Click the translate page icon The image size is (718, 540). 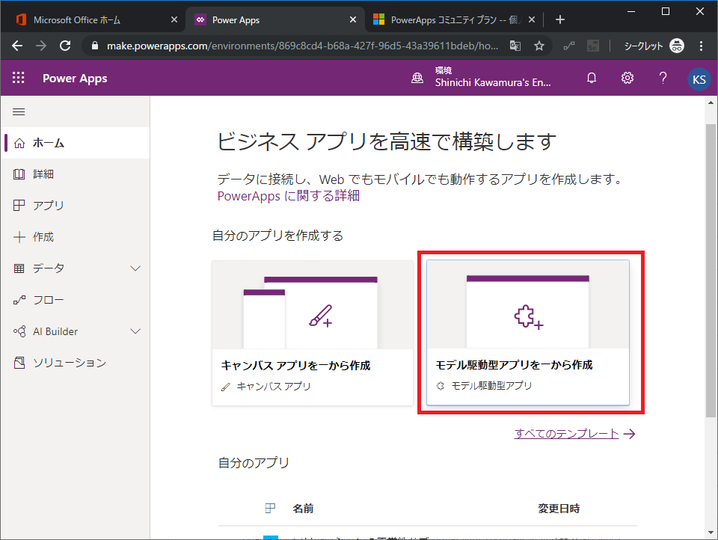pos(515,46)
